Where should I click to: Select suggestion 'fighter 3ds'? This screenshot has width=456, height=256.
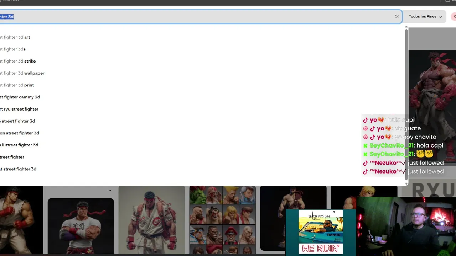(x=13, y=49)
